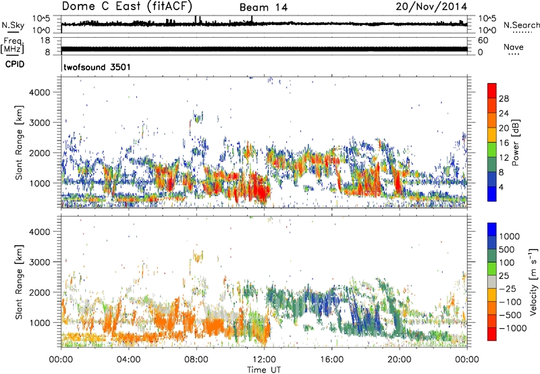Click '4' on the Power color bar

(x=502, y=187)
